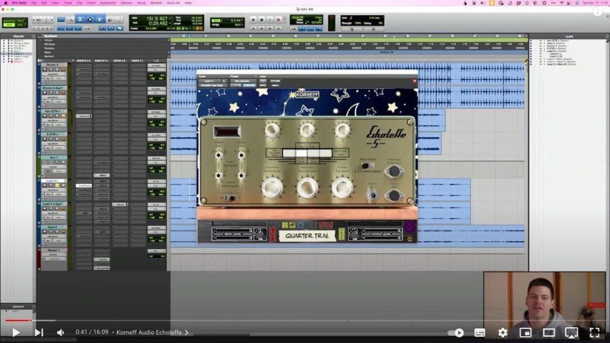Viewport: 610px width, 343px height.
Task: Click the upper round button on Echolette right side
Action: 393,171
